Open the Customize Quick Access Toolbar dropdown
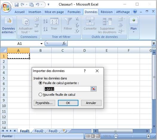 [48, 4]
